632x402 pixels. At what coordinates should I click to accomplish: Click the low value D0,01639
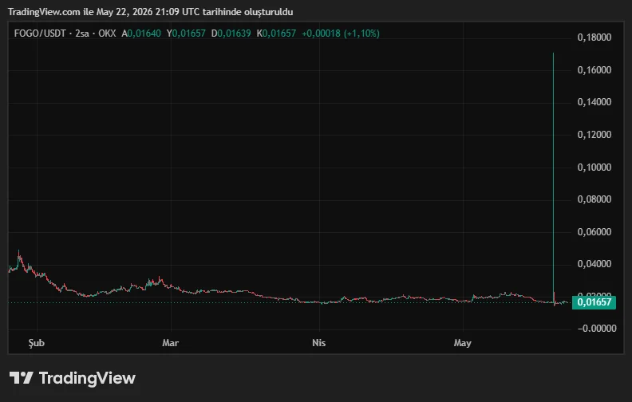coord(231,33)
